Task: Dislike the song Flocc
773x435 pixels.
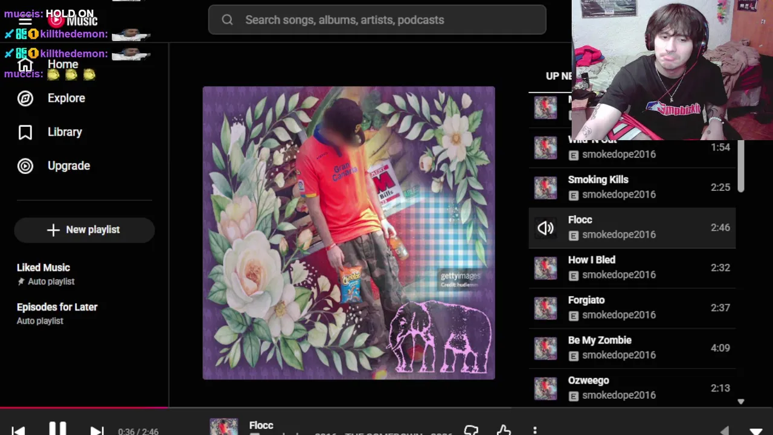Action: [471, 431]
